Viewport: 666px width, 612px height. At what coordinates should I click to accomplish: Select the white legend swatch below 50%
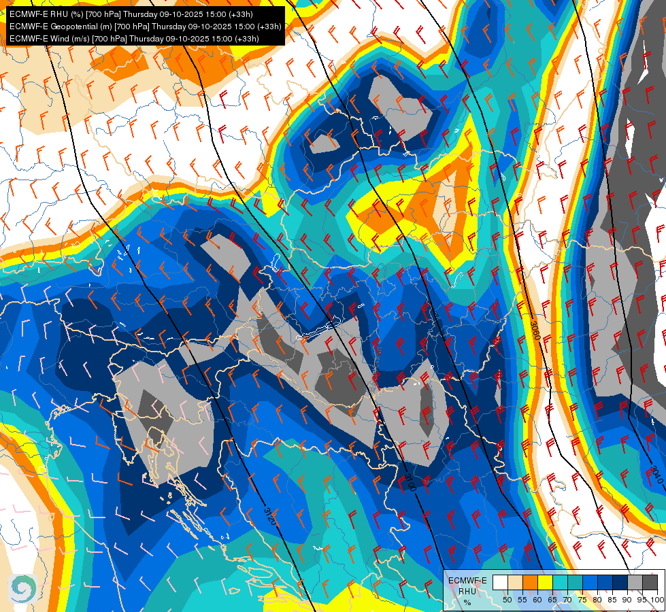[500, 582]
